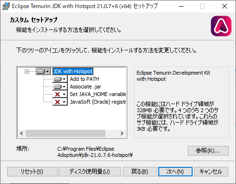Click the カスタム セットアップ heading
This screenshot has width=236, height=184.
click(33, 20)
